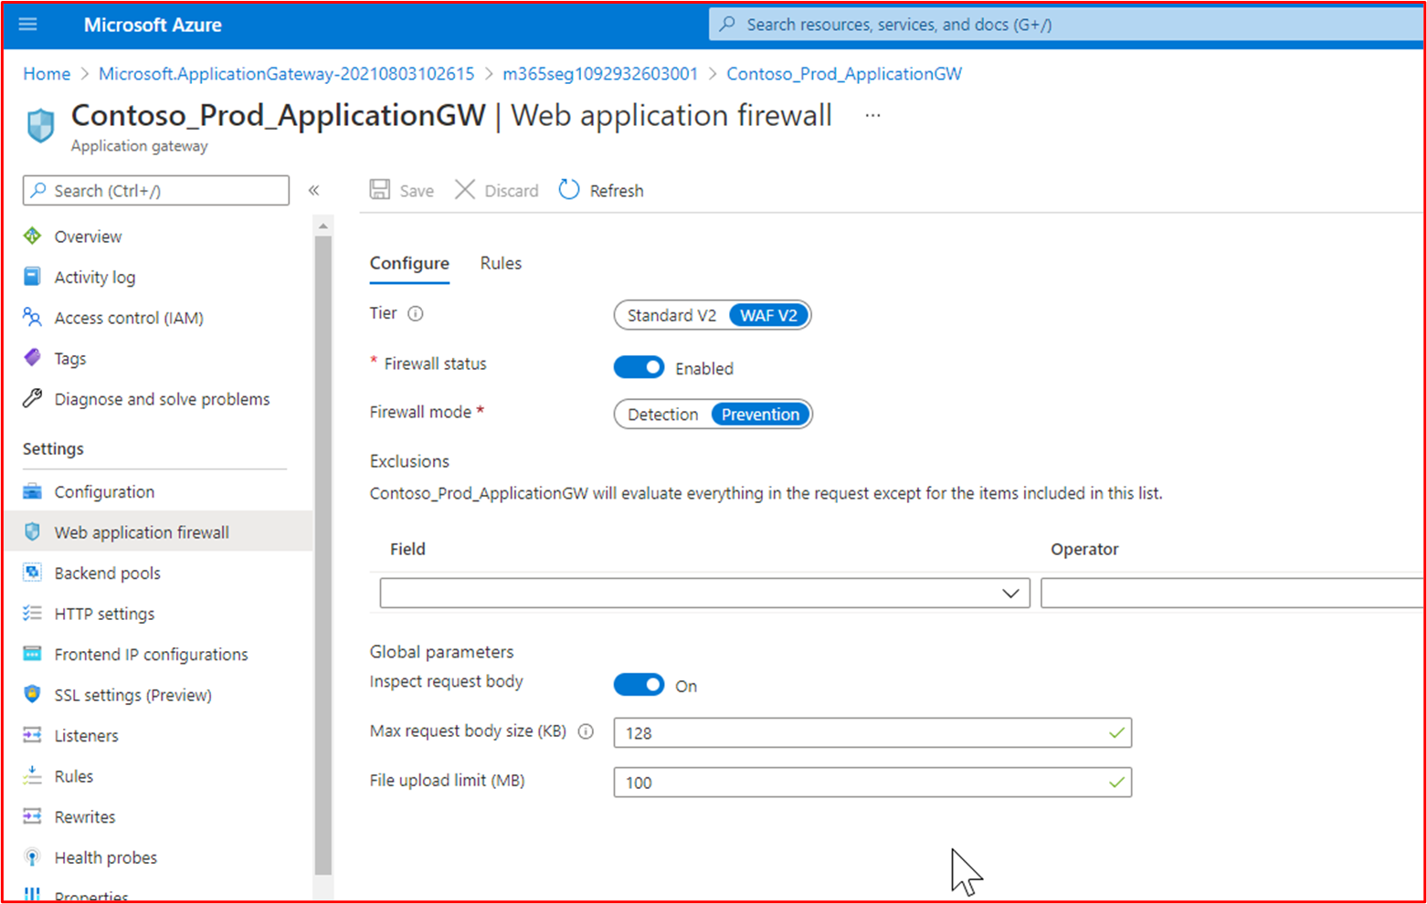Click the Listeners icon
Screen dimensions: 1427x904
pyautogui.click(x=33, y=735)
